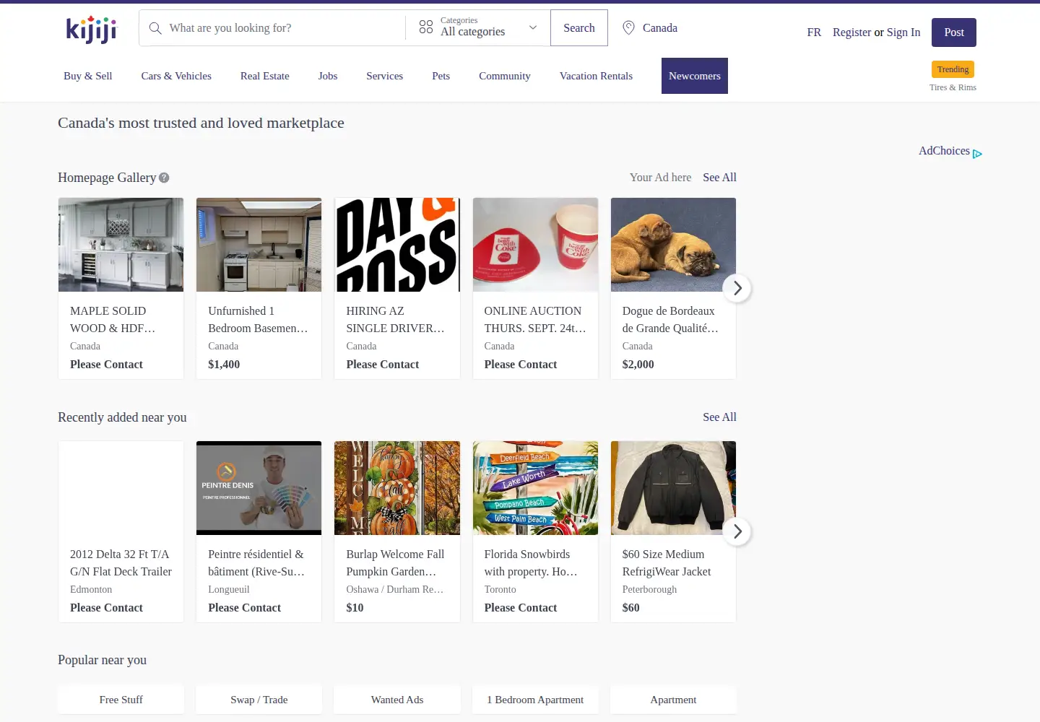Click the Newcomers button
1040x722 pixels.
tap(695, 76)
